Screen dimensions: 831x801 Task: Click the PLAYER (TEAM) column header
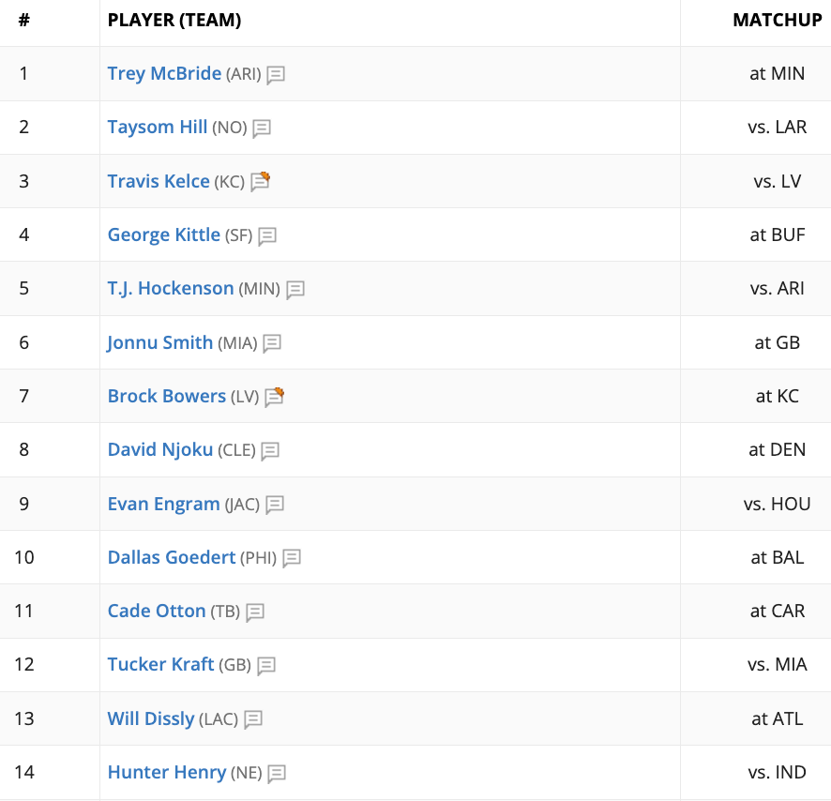pos(174,21)
